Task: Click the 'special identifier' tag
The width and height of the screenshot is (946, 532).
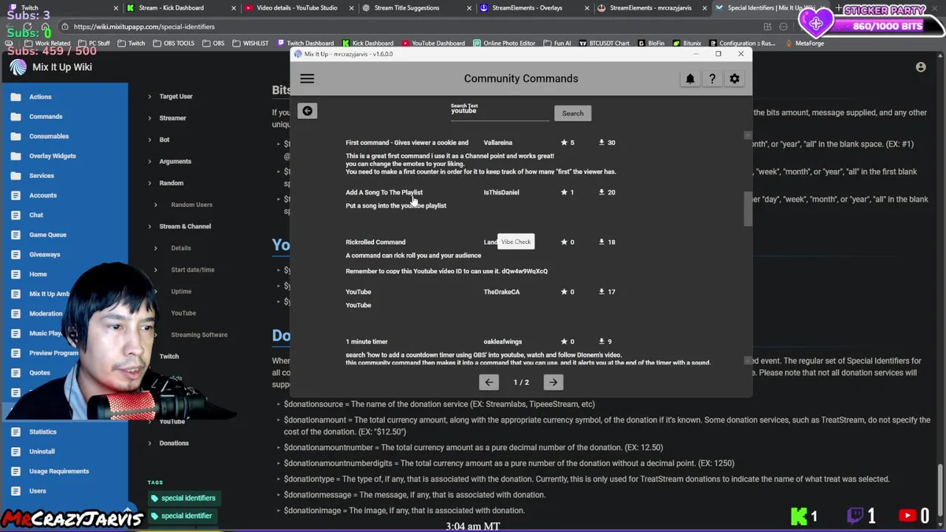Action: tap(181, 516)
